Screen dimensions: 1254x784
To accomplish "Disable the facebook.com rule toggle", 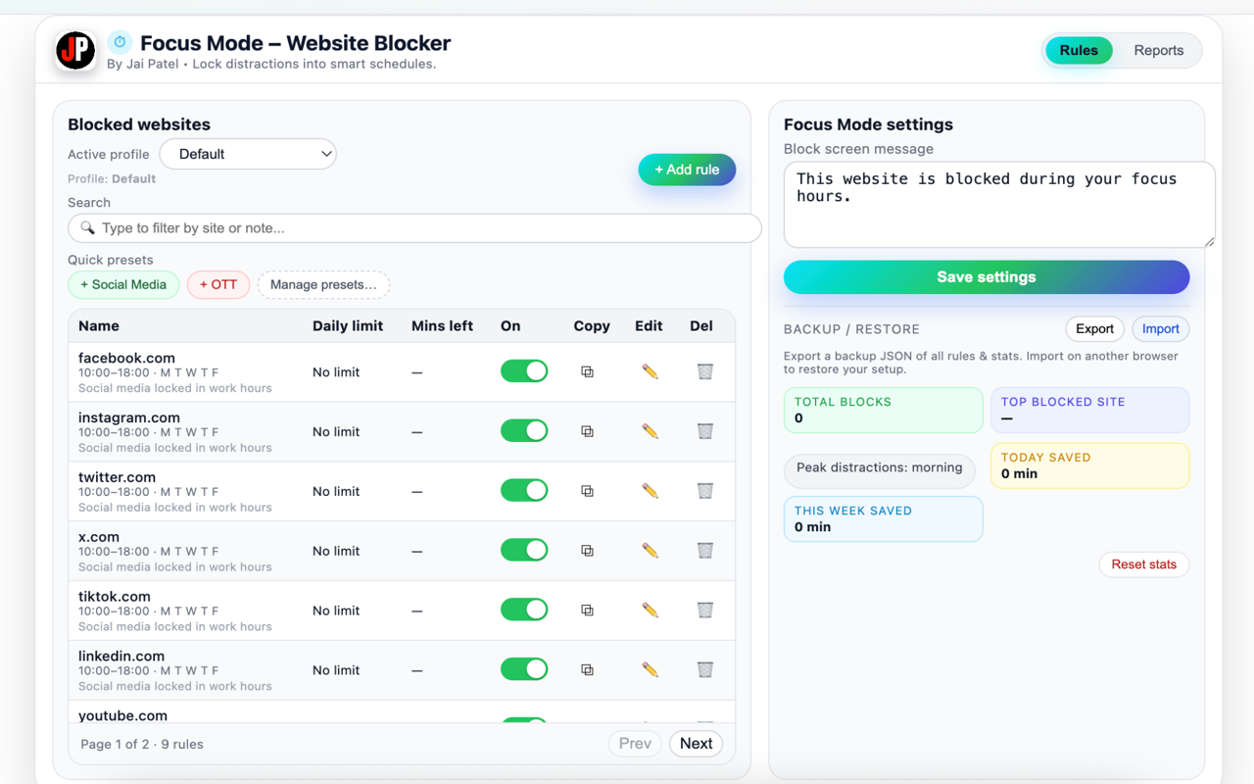I will [x=524, y=371].
